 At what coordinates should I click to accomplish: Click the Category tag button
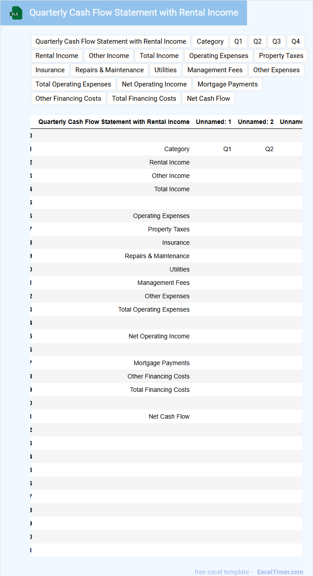pos(210,41)
